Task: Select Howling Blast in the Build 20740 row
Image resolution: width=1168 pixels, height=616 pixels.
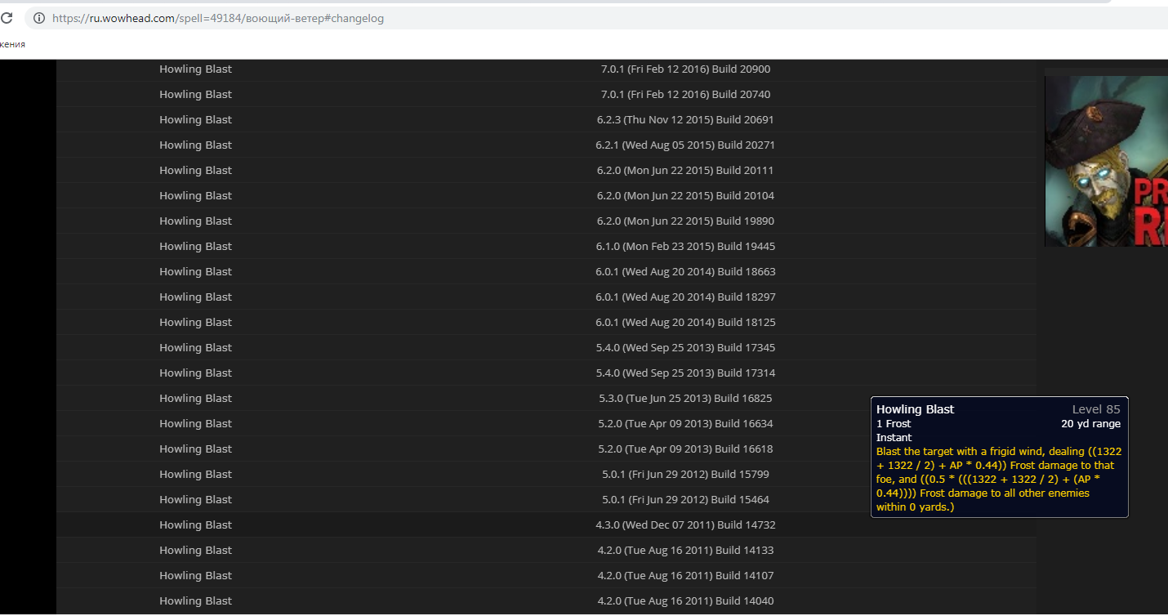Action: click(x=195, y=95)
